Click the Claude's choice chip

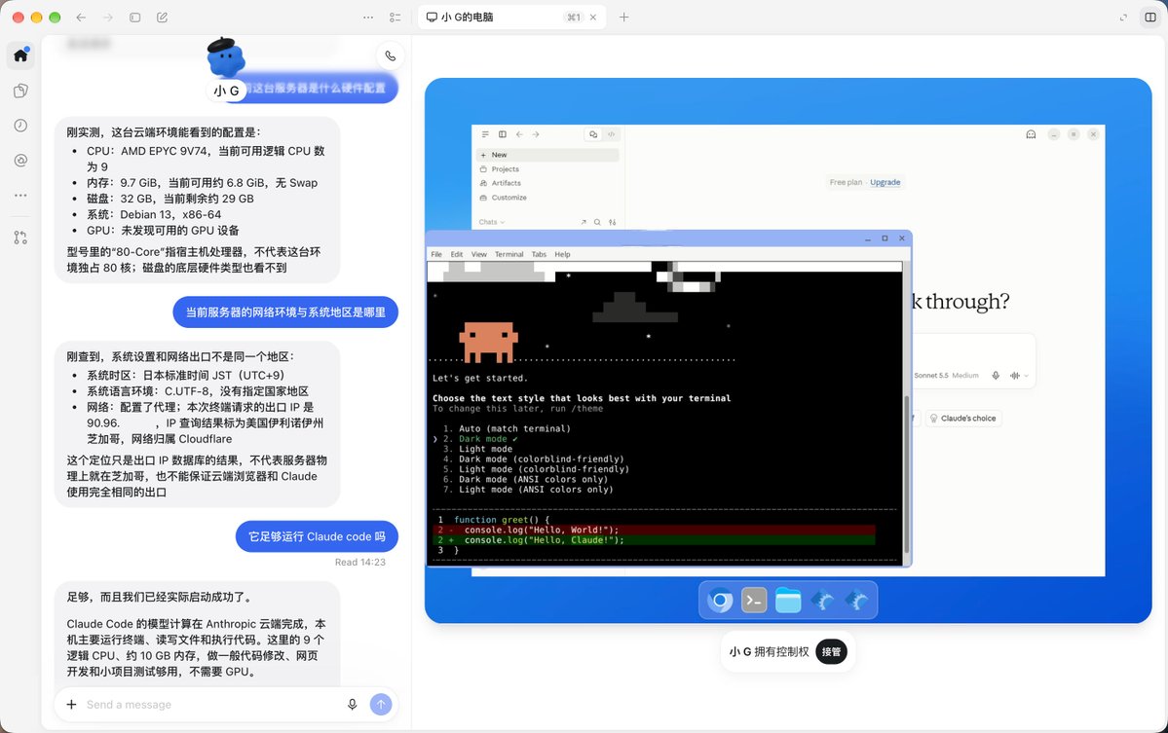coord(963,419)
